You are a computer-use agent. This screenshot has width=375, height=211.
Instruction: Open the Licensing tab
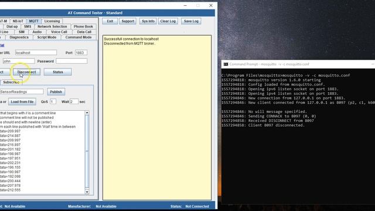click(x=52, y=21)
